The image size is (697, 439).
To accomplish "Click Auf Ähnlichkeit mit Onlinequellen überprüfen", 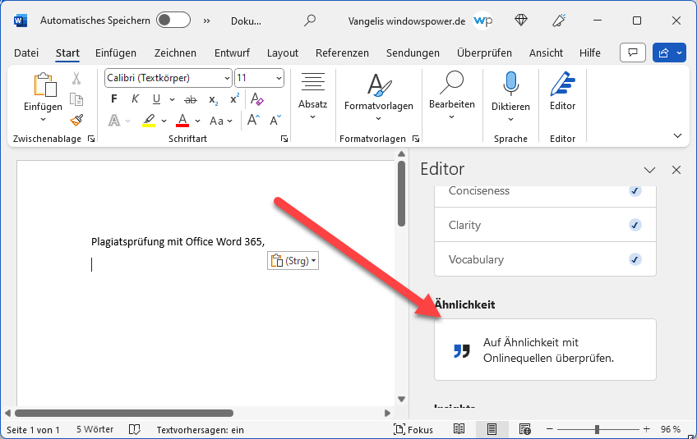I will click(x=545, y=350).
